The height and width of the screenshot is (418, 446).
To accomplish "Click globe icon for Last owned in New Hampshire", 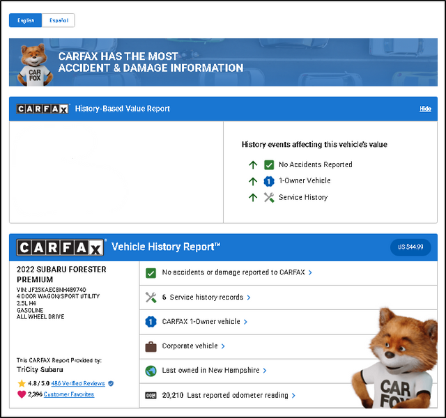I will pyautogui.click(x=151, y=371).
